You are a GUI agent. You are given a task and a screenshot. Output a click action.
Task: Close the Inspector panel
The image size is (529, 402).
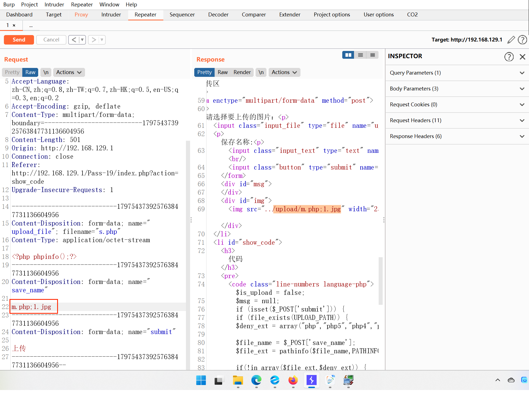523,57
